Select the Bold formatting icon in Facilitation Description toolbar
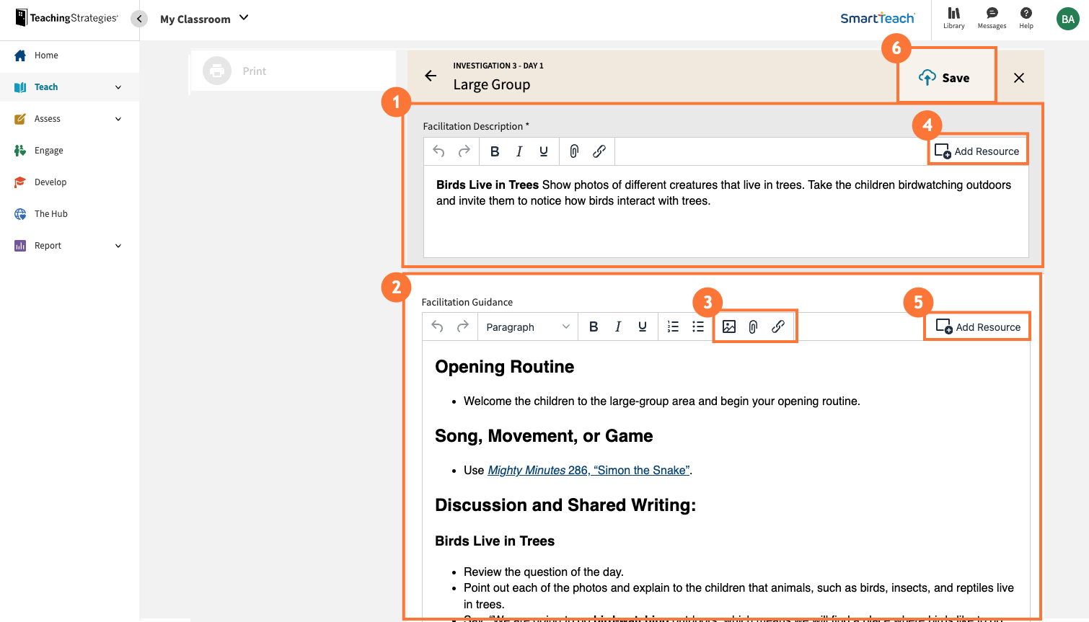1089x622 pixels. tap(495, 151)
